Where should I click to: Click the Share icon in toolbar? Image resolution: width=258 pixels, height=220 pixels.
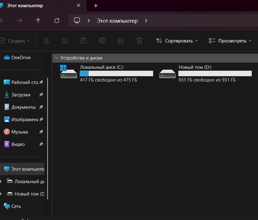(x=121, y=41)
